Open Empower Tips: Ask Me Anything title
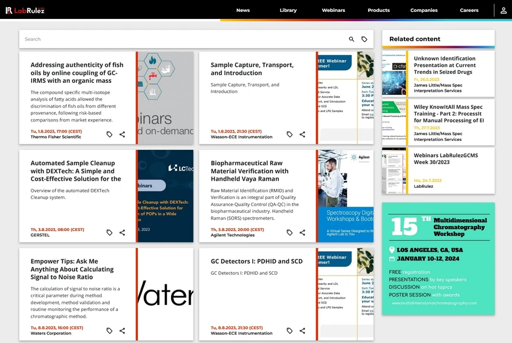The height and width of the screenshot is (343, 512). (x=72, y=269)
